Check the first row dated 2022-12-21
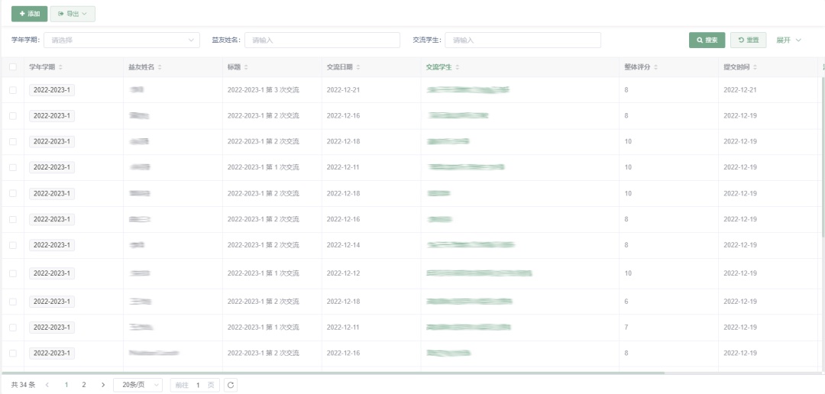 coord(12,90)
